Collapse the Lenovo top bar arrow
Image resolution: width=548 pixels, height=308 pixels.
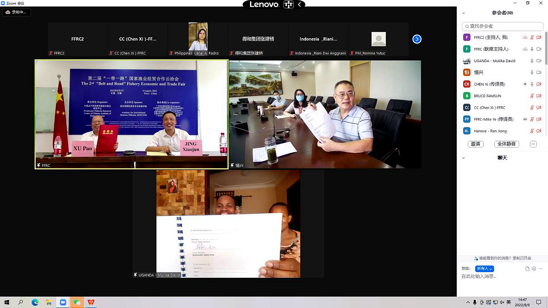(299, 5)
